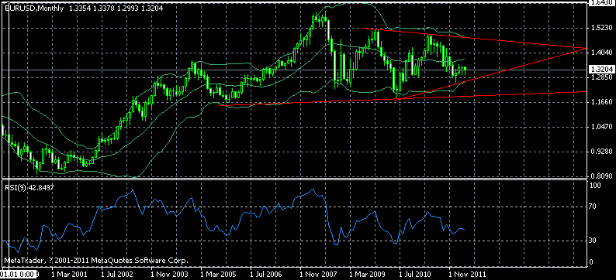The width and height of the screenshot is (616, 280).
Task: Click the 1.6430 top price label
Action: (601, 3)
